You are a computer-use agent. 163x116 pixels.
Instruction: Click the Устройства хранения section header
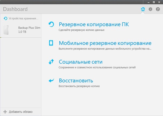(x=23, y=19)
